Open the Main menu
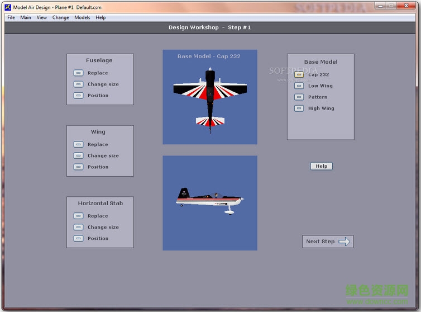 coord(26,17)
